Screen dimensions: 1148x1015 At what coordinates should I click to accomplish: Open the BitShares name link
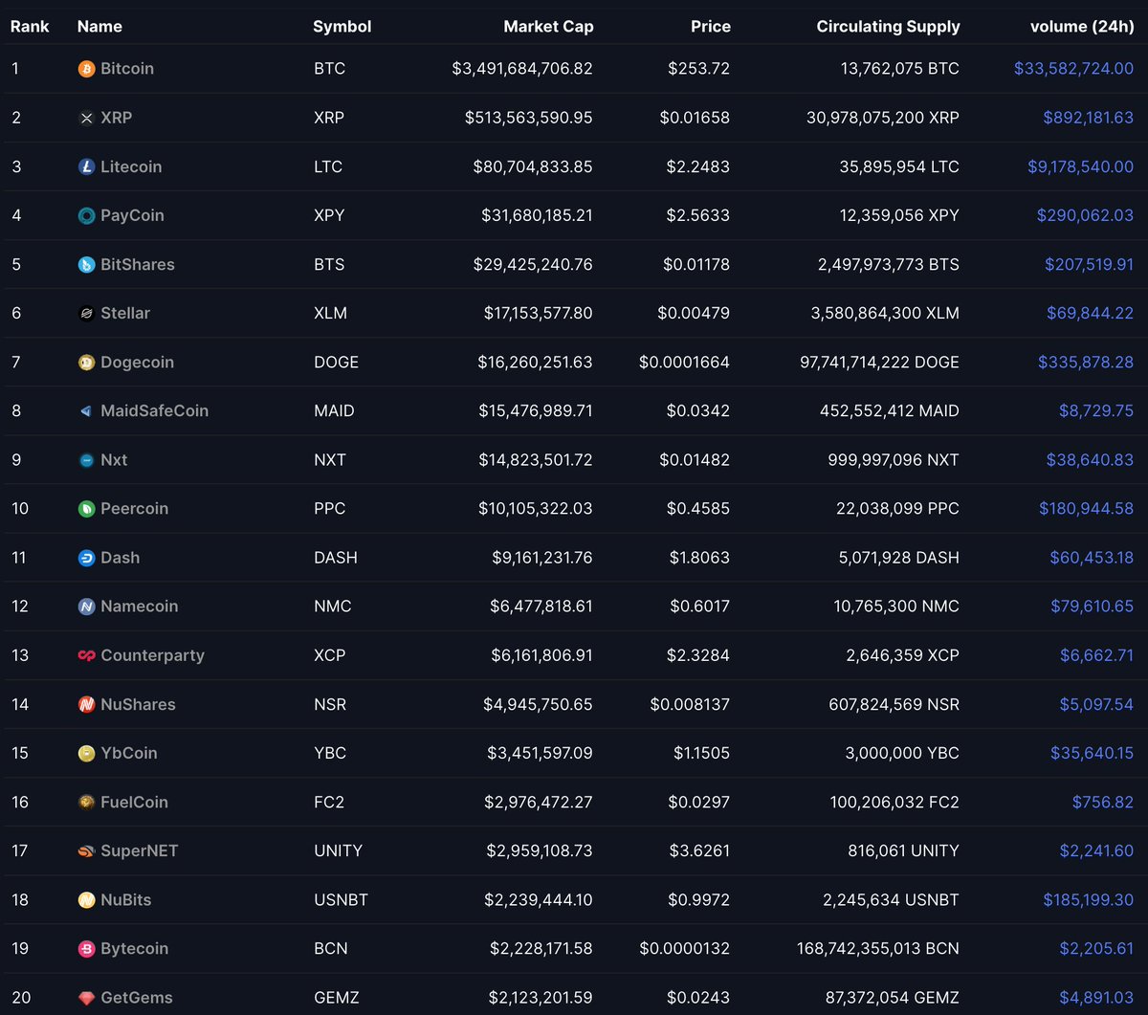coord(138,264)
